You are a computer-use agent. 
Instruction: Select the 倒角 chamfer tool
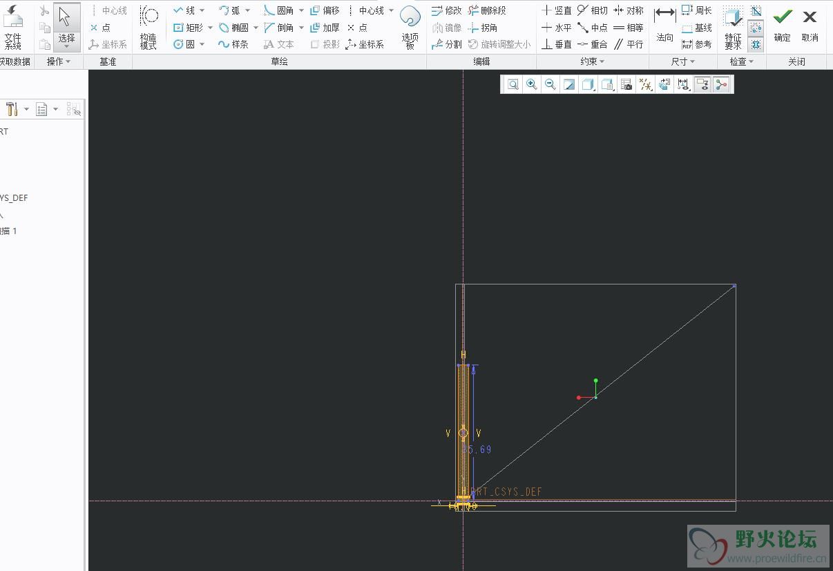click(x=279, y=28)
